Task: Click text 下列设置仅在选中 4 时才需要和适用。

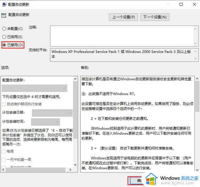Action: [x=32, y=97]
